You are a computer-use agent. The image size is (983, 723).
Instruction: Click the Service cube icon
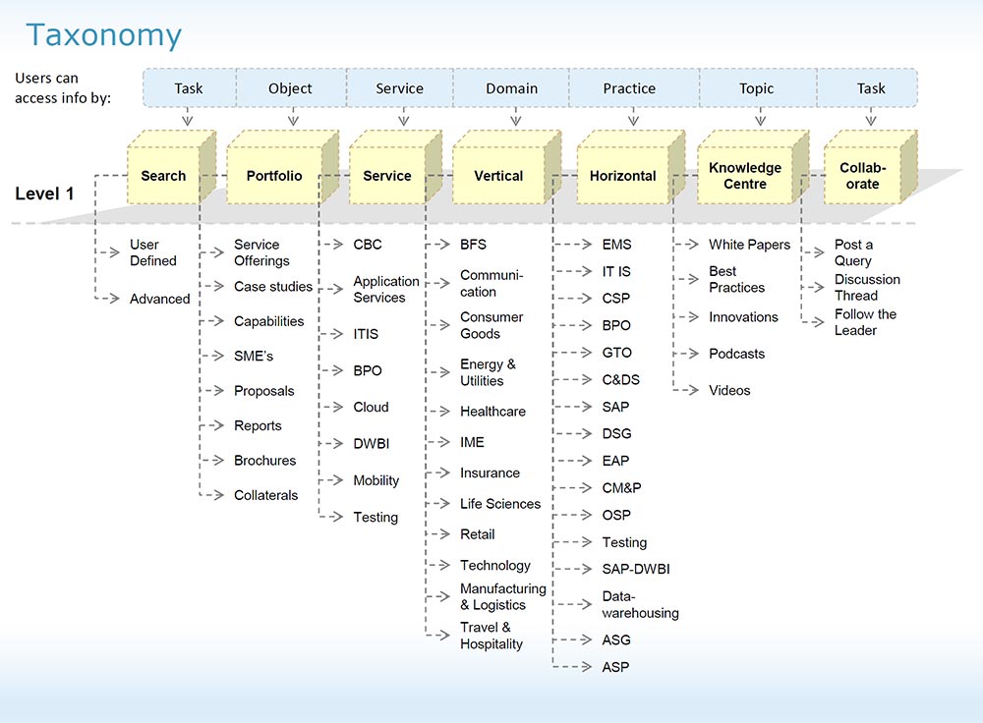click(x=386, y=176)
